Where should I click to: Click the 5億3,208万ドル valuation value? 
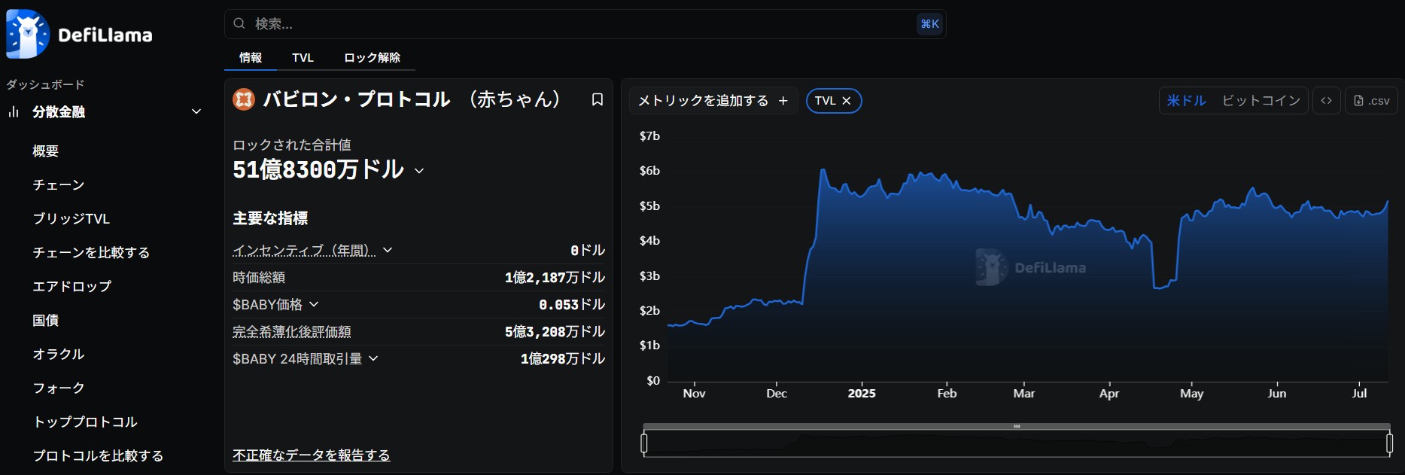(x=555, y=331)
